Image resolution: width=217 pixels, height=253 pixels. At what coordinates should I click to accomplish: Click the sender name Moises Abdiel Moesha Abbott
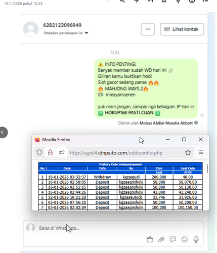pos(166,123)
